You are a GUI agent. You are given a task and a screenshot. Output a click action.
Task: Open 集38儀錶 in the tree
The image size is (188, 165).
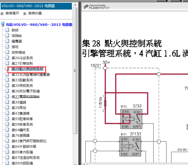[19, 102]
